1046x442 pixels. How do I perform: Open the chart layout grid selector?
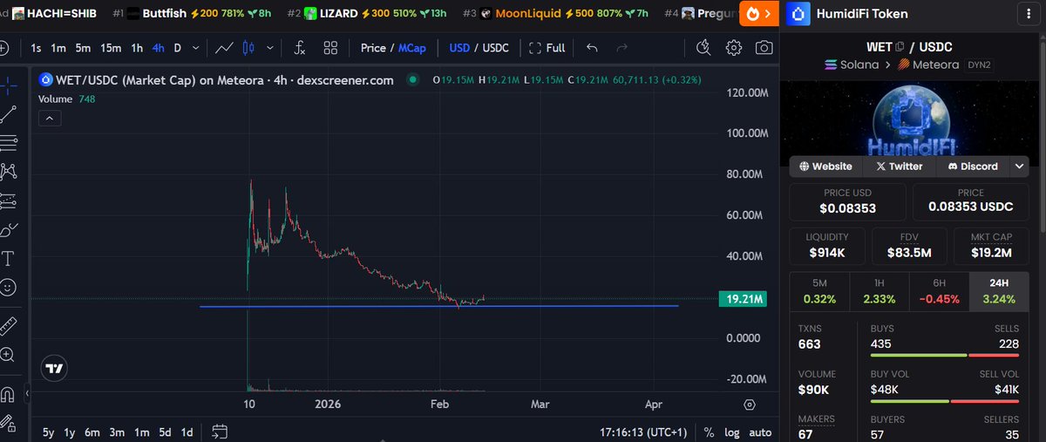coord(330,48)
